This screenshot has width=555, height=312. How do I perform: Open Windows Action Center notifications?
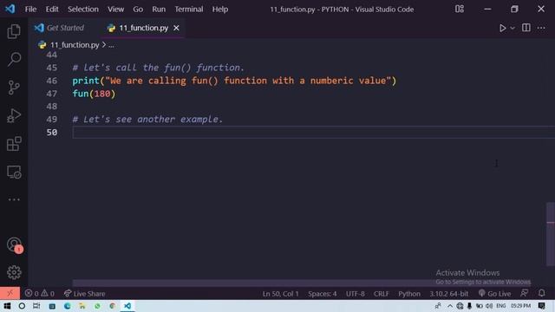tap(542, 306)
